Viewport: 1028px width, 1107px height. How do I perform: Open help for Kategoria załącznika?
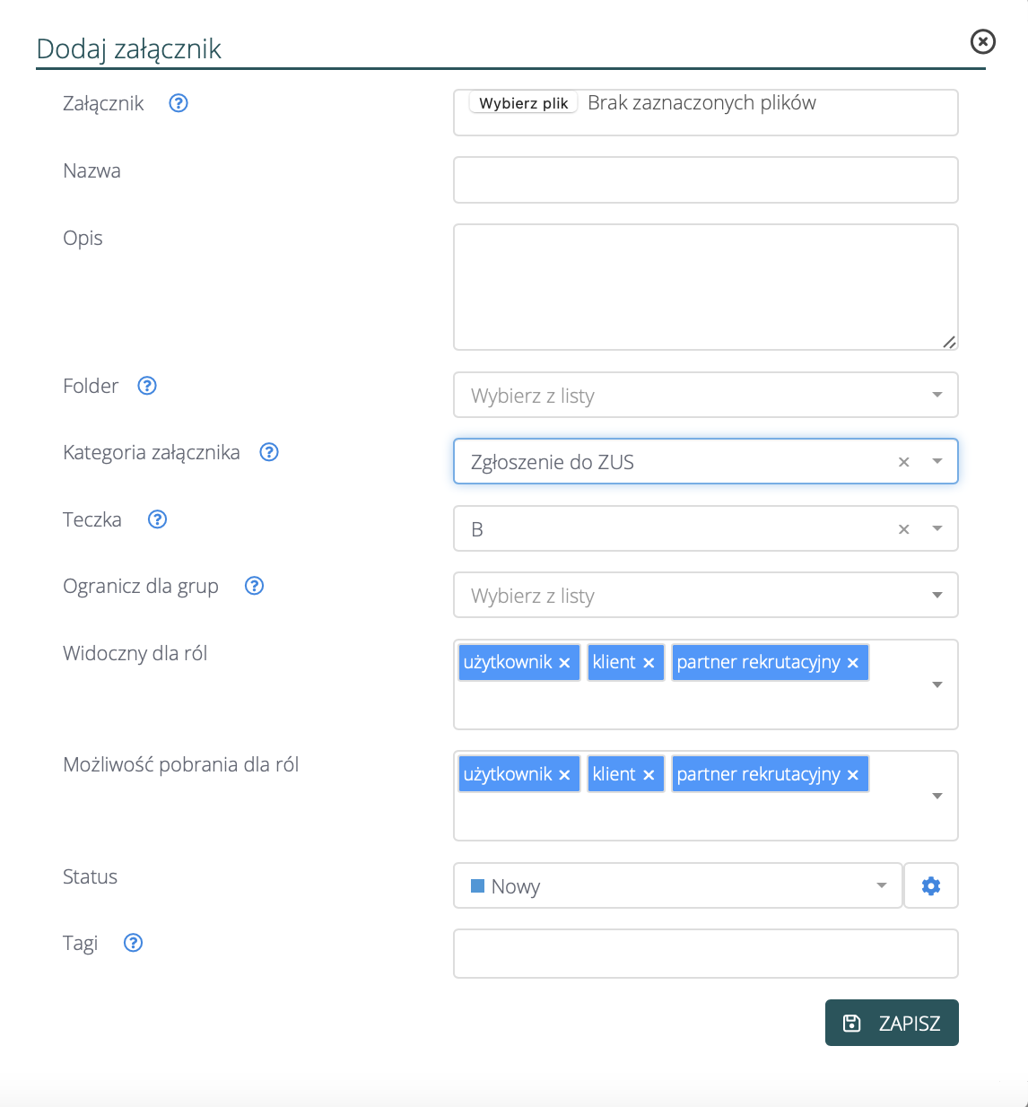click(x=269, y=452)
